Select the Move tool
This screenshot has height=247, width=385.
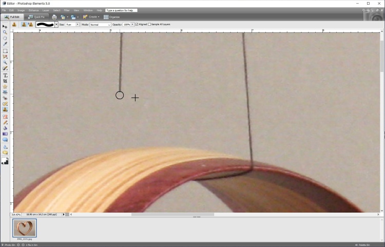[5, 26]
